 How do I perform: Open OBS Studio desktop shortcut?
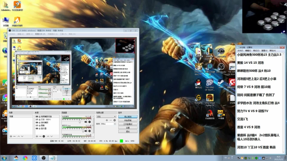[x=221, y=69]
